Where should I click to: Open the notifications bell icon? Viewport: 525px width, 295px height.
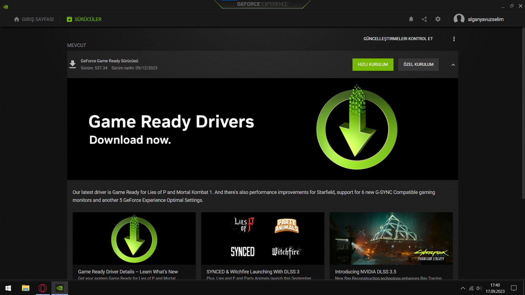tap(411, 19)
